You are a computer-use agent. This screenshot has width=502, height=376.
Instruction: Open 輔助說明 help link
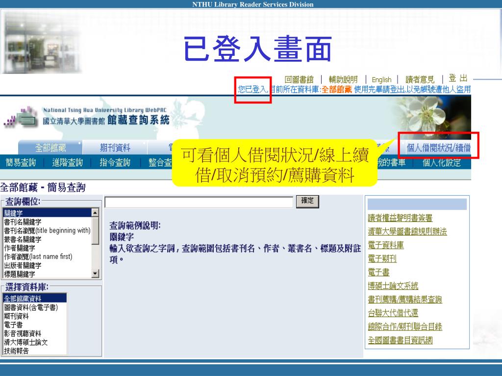(343, 79)
